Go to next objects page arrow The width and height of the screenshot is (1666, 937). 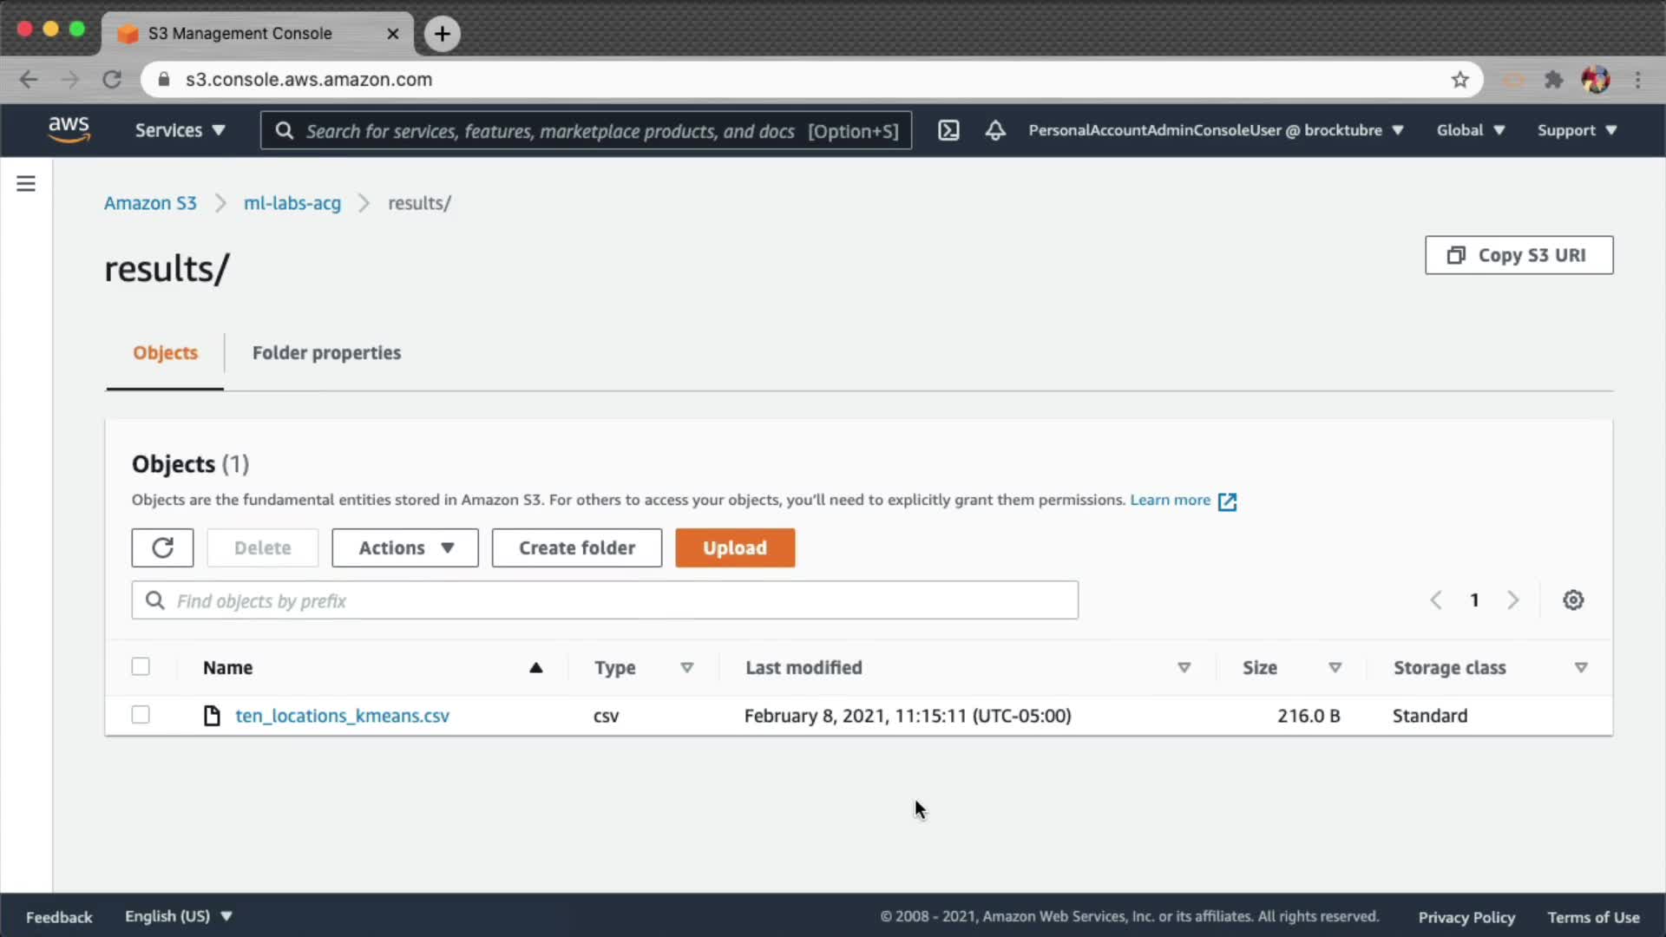[x=1513, y=600]
